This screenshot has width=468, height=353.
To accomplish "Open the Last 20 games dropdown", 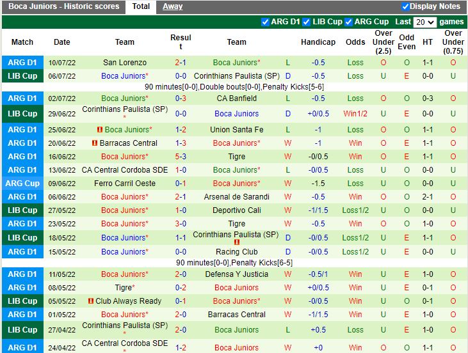I will pos(424,22).
